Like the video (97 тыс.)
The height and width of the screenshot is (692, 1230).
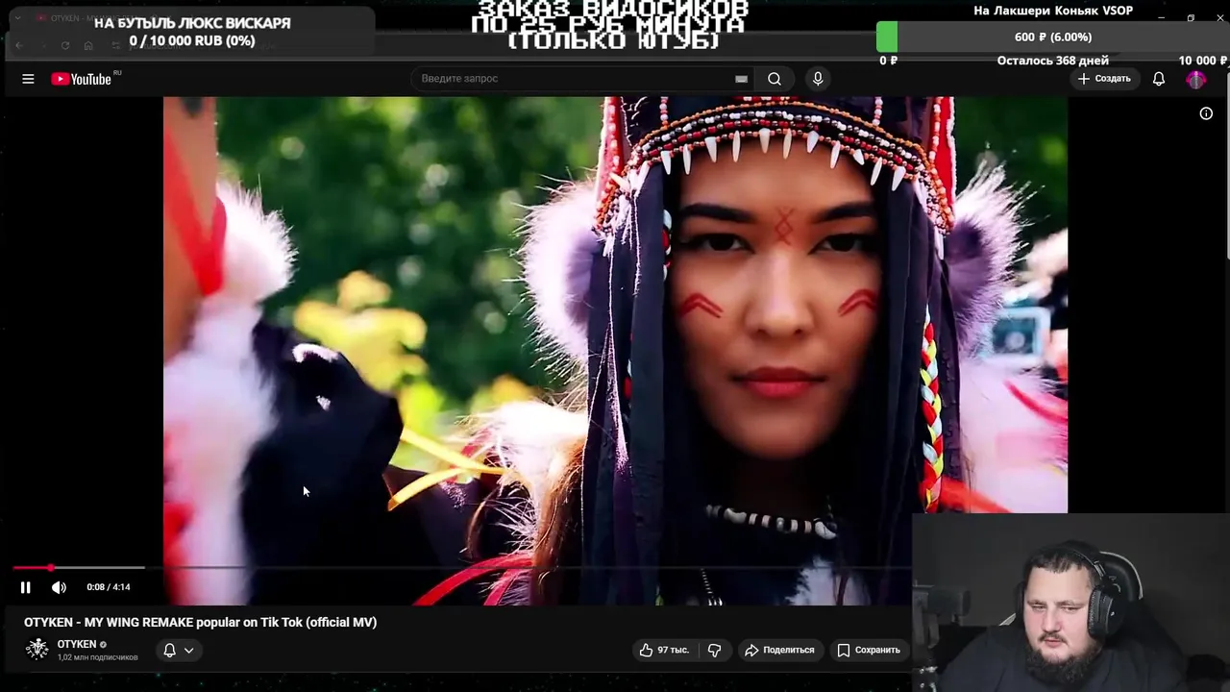(x=665, y=650)
